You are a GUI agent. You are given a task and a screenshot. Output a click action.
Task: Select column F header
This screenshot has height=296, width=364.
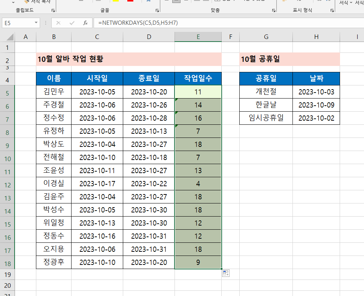point(231,37)
